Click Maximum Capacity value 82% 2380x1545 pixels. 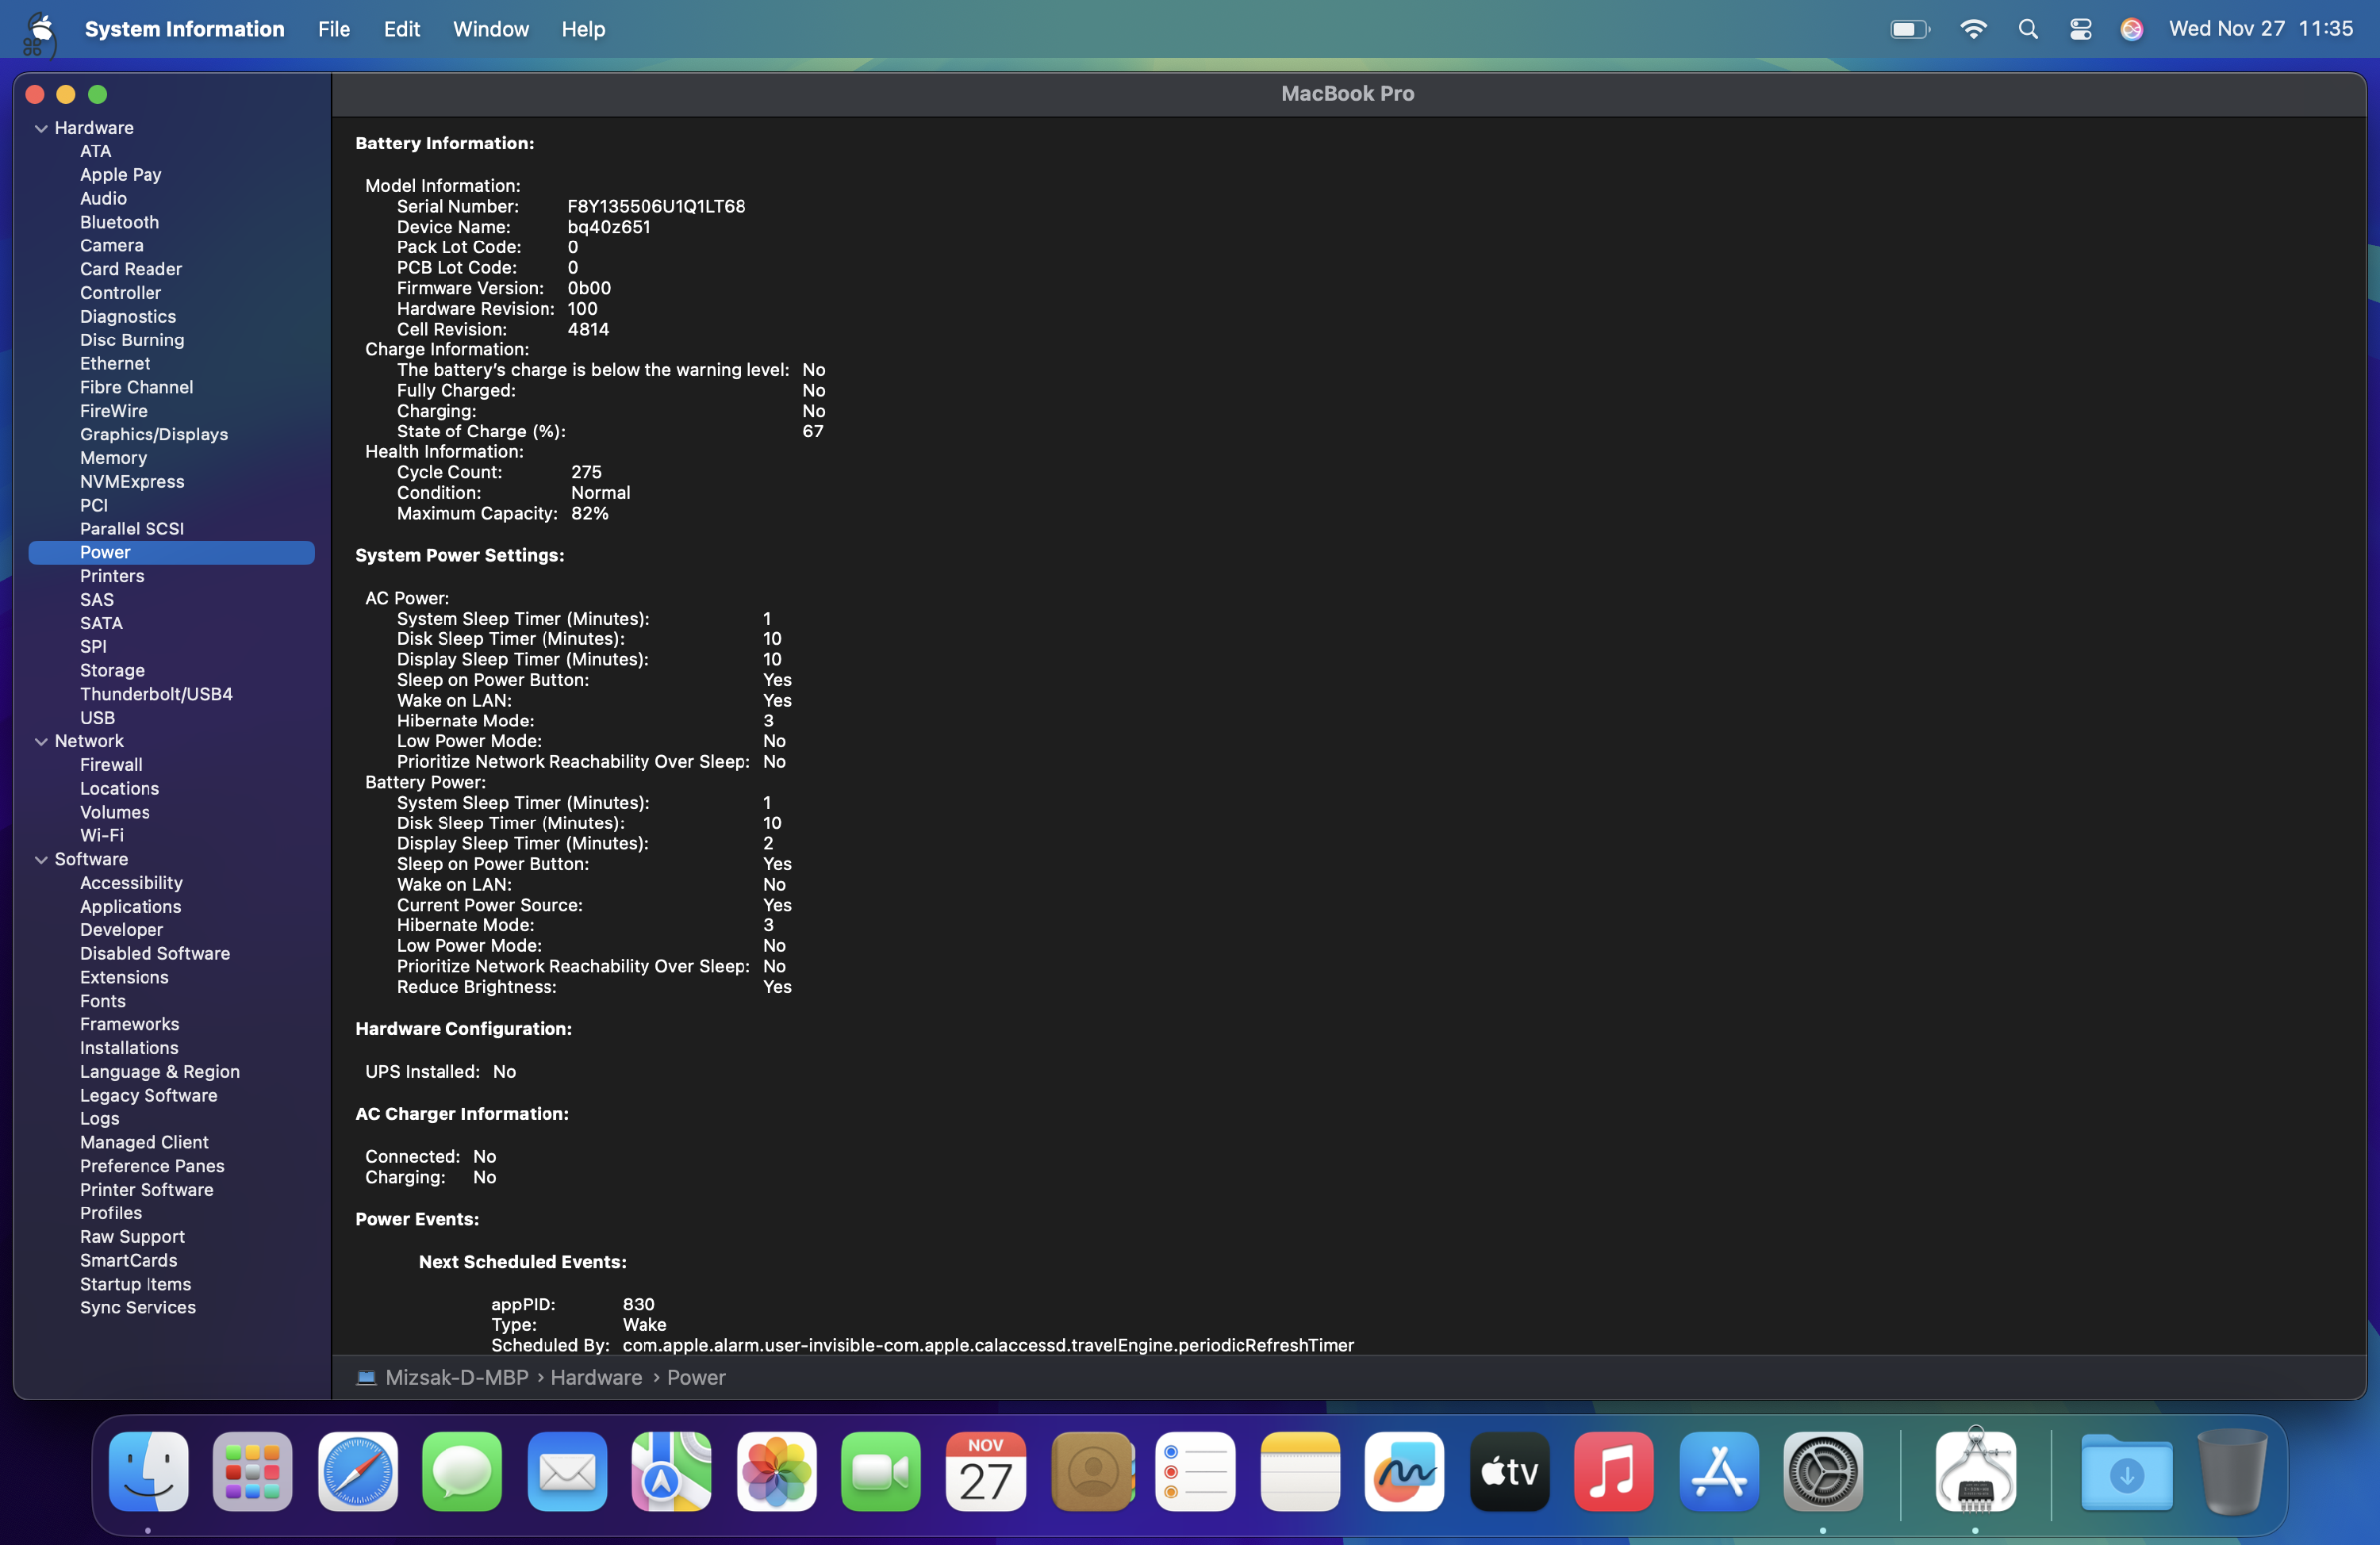click(x=589, y=513)
